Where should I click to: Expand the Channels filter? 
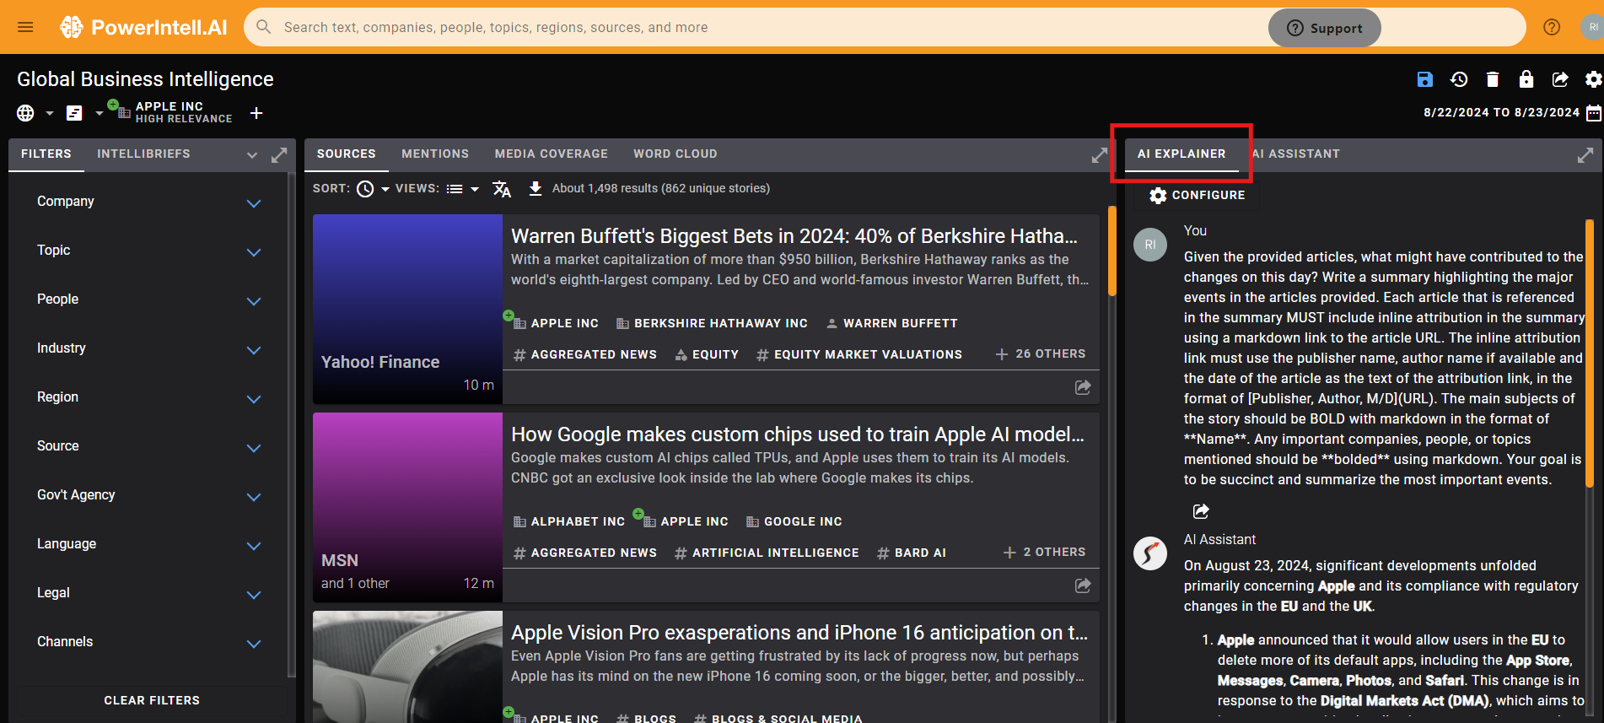(254, 644)
